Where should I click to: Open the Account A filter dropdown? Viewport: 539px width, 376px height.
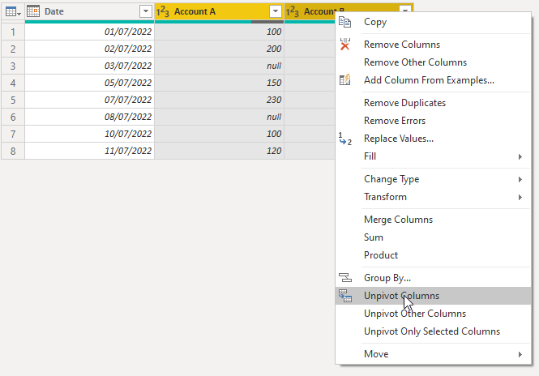276,11
